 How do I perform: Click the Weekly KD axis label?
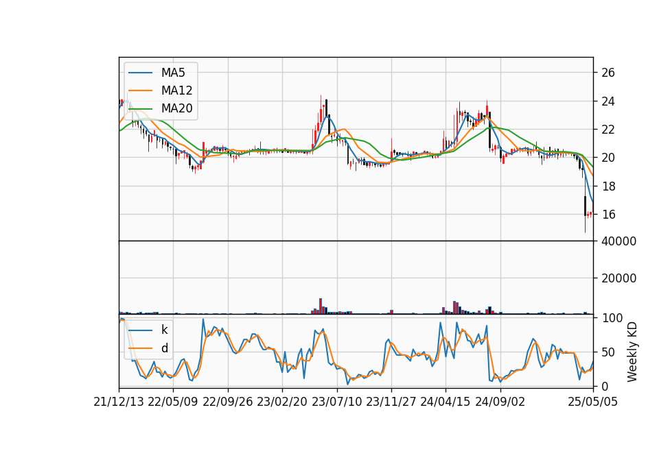632,352
